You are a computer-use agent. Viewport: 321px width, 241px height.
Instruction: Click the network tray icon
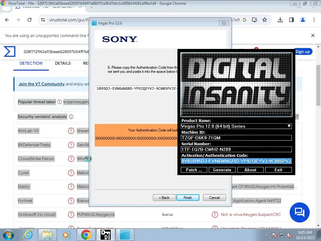tap(282, 235)
